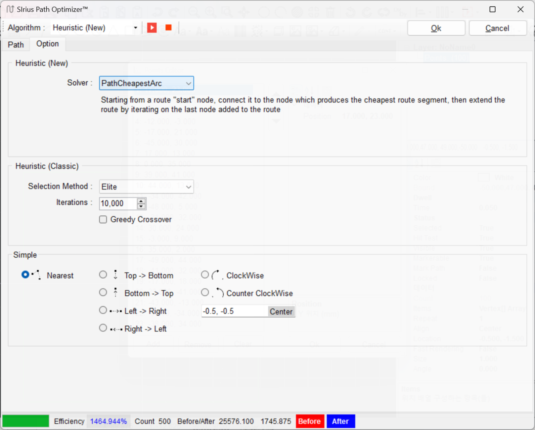
Task: Maximize the Sirius Path Optimizer window
Action: (x=492, y=9)
